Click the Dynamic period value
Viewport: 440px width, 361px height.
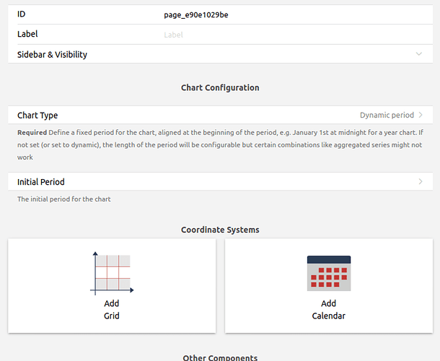387,116
